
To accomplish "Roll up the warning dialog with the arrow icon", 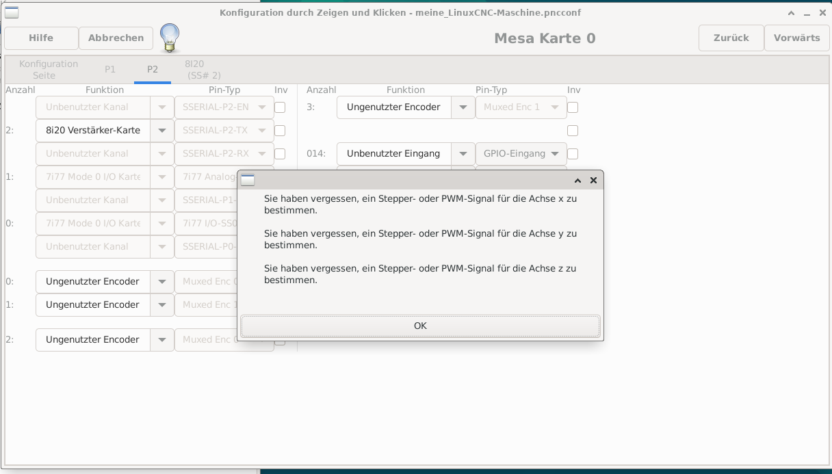I will [x=577, y=181].
